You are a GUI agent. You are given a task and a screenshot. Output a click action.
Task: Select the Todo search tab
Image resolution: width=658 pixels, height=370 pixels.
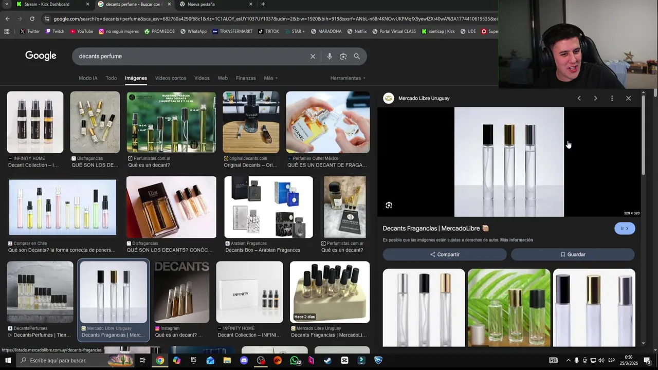point(111,78)
